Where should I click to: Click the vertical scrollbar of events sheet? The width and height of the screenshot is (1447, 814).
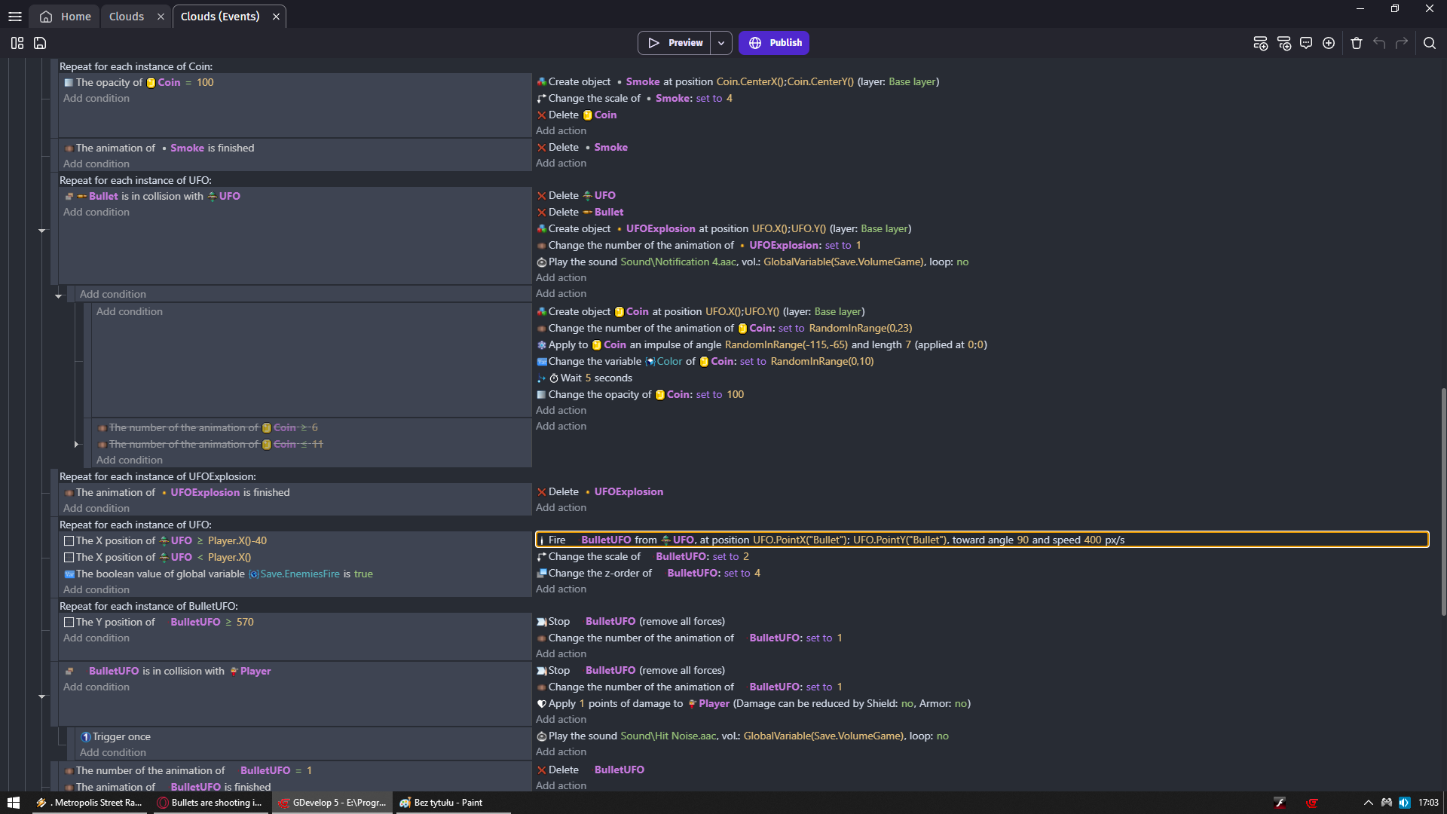click(x=1442, y=501)
